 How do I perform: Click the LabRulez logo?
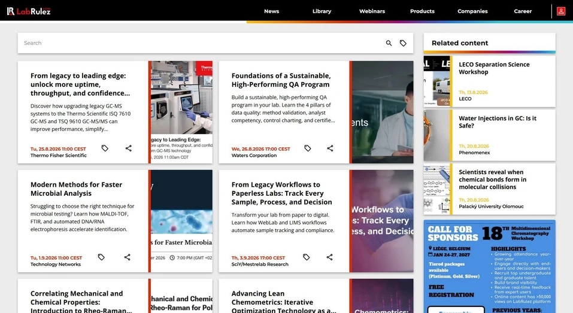(x=29, y=11)
